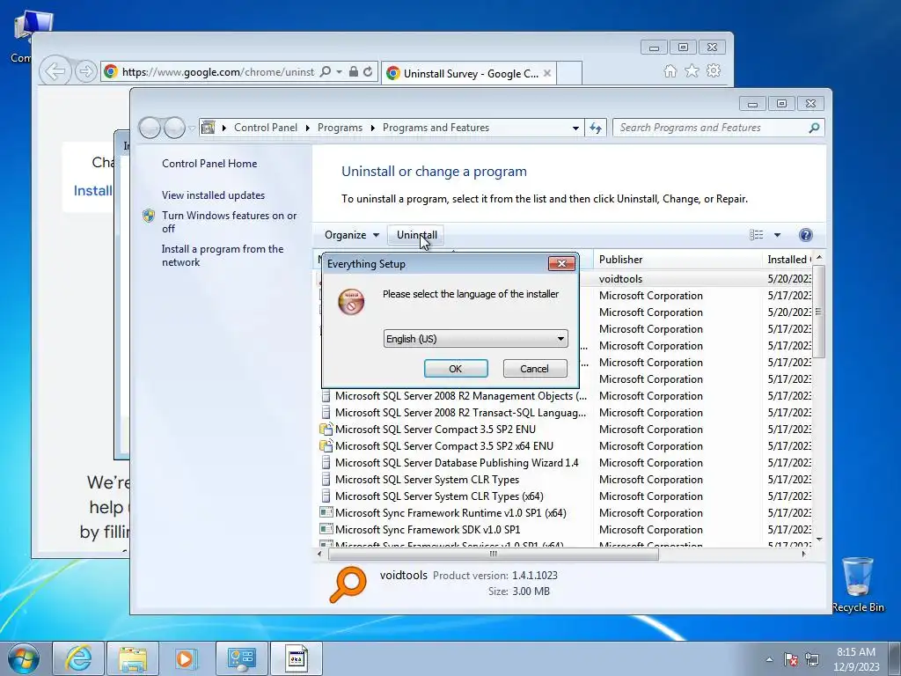Click the Programs breadcrumb
Viewport: 901px width, 676px height.
pos(340,128)
